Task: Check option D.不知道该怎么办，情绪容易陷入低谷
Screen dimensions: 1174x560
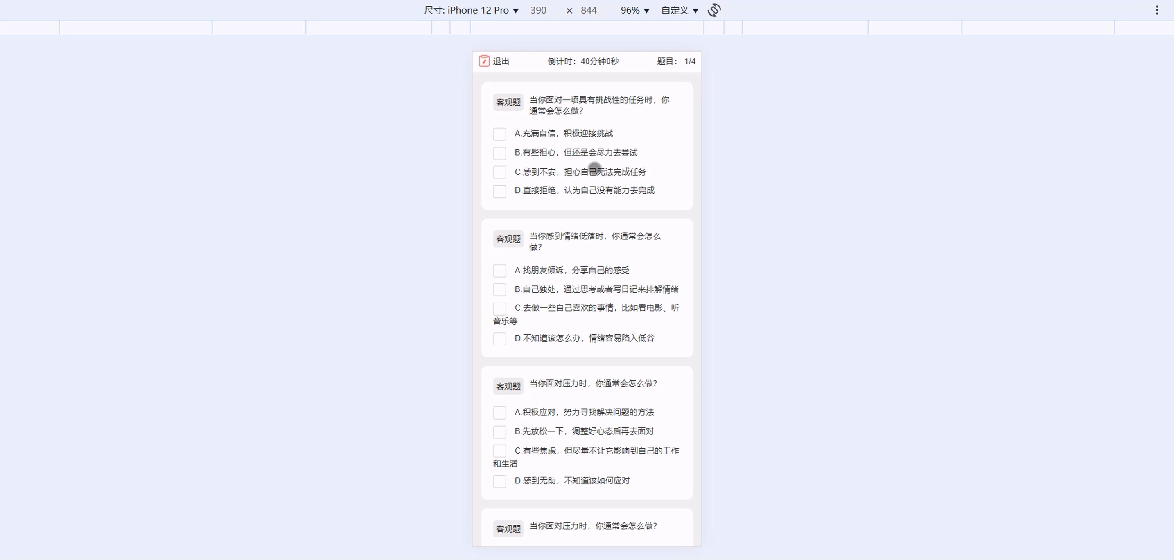Action: pyautogui.click(x=499, y=339)
